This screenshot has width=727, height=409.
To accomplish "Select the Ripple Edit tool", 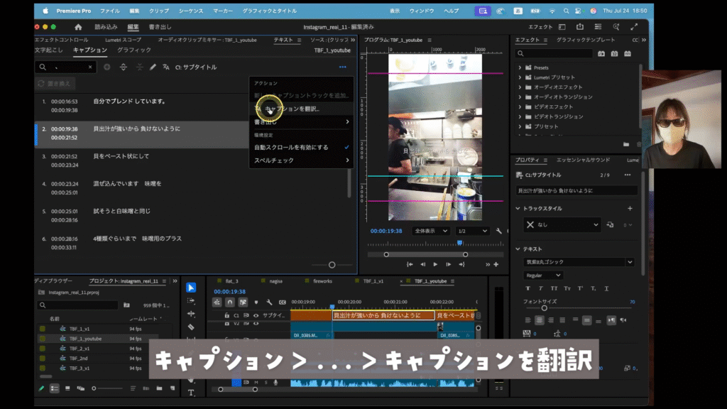I will [x=190, y=314].
